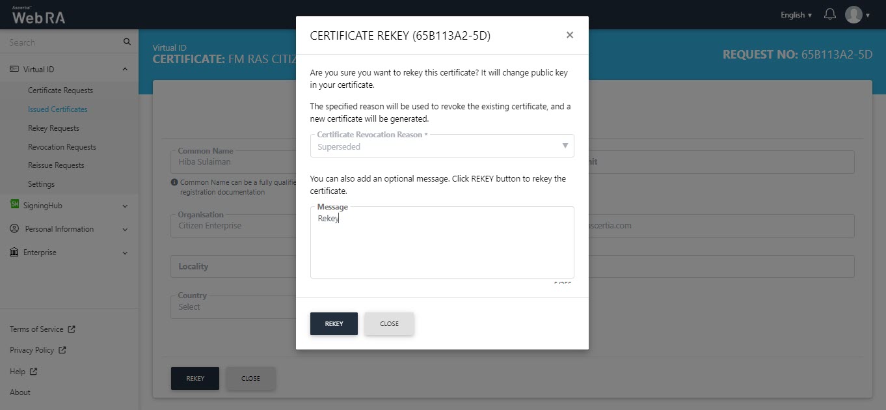Click the Enterprise building icon
Screen dimensions: 886x410
click(14, 253)
